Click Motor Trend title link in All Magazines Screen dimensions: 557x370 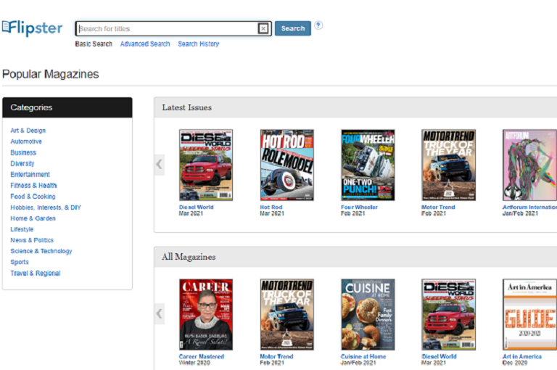pos(276,356)
